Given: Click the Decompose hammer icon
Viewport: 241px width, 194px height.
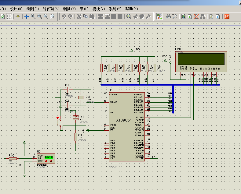Looking at the screenshot, I should coord(148,16).
